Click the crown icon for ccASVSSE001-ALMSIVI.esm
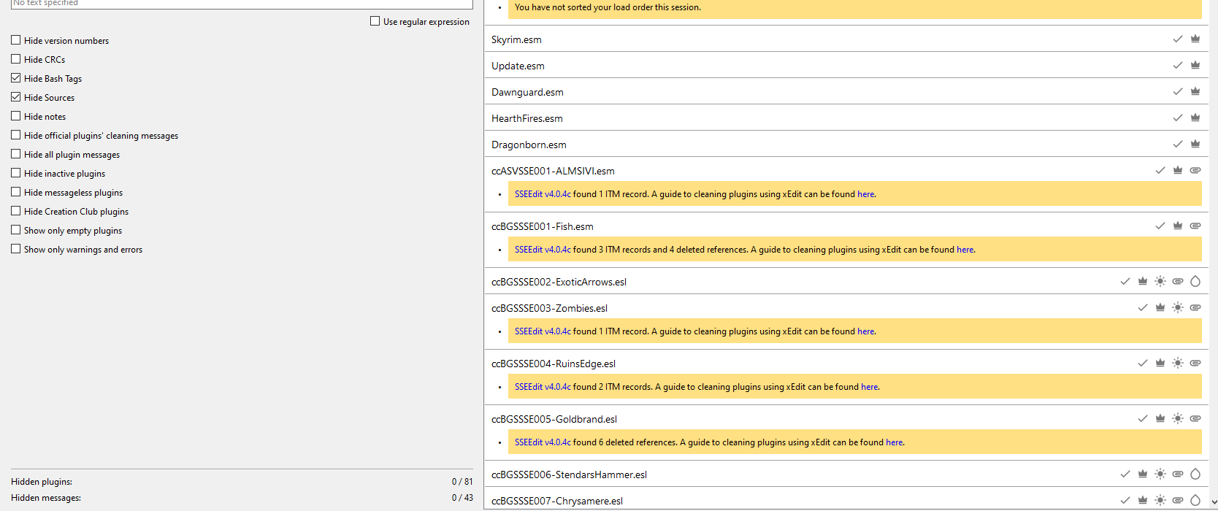The height and width of the screenshot is (511, 1218). (1178, 171)
